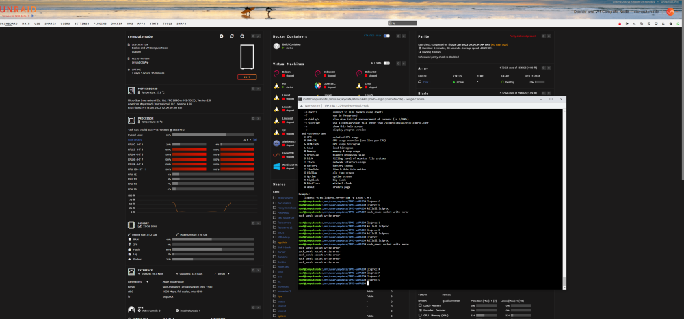The image size is (684, 319).
Task: Click the orange Edit button under server case
Action: (x=247, y=77)
